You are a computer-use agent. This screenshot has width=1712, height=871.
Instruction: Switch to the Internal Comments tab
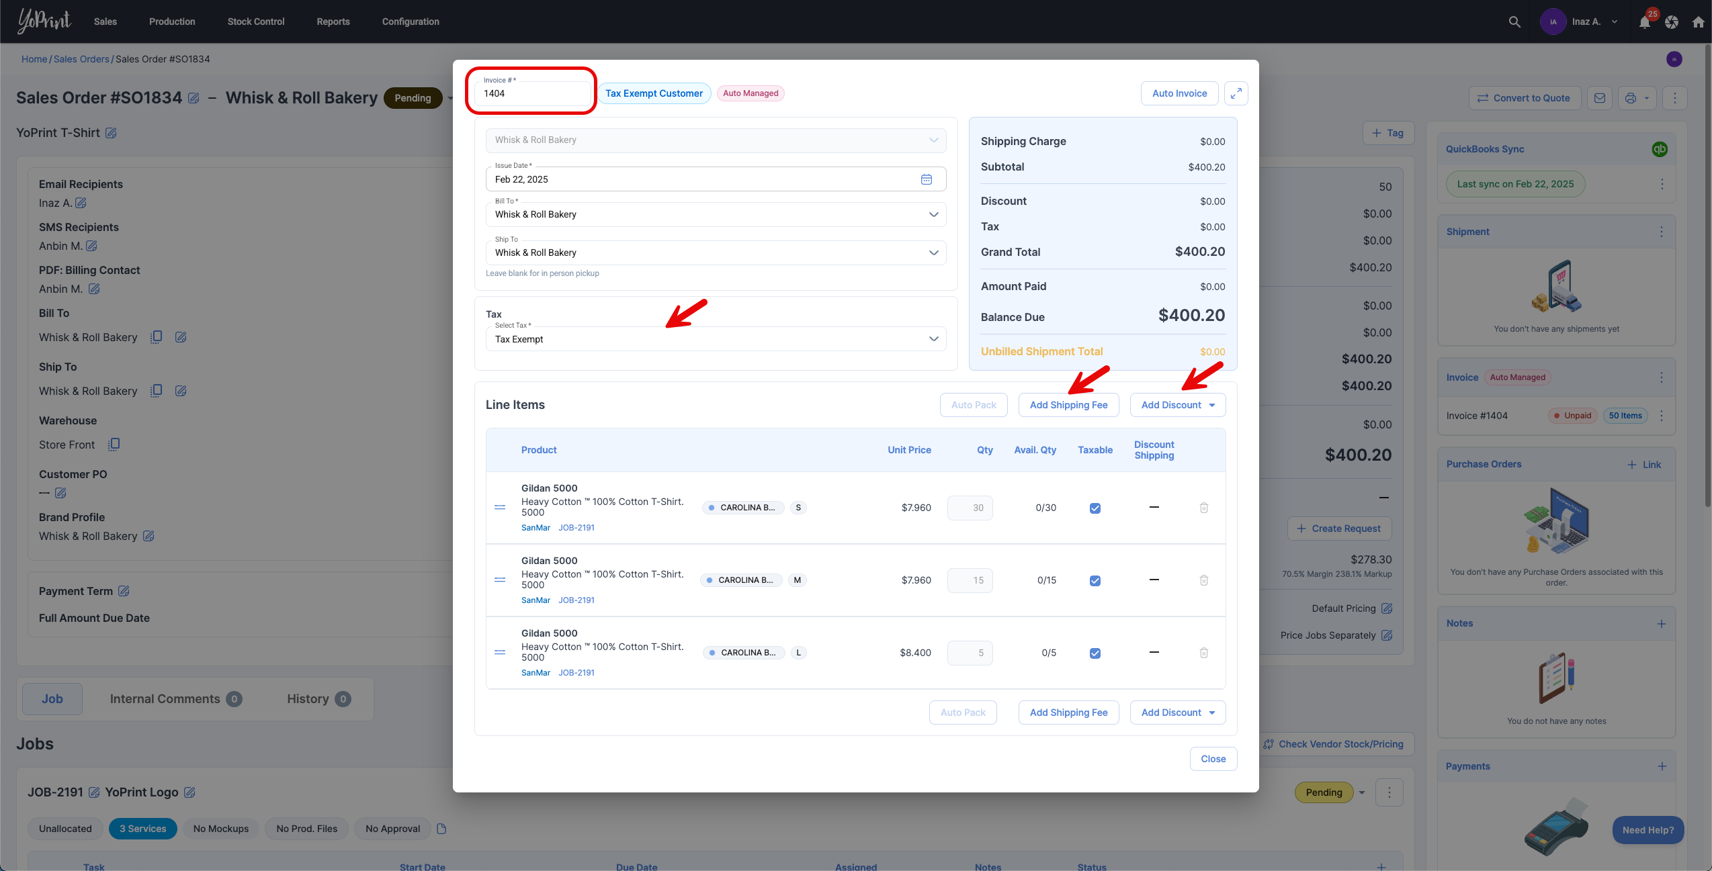[176, 699]
